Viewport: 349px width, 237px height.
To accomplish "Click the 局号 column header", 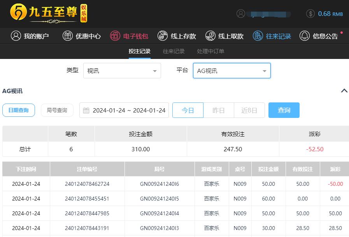I will click(160, 169).
